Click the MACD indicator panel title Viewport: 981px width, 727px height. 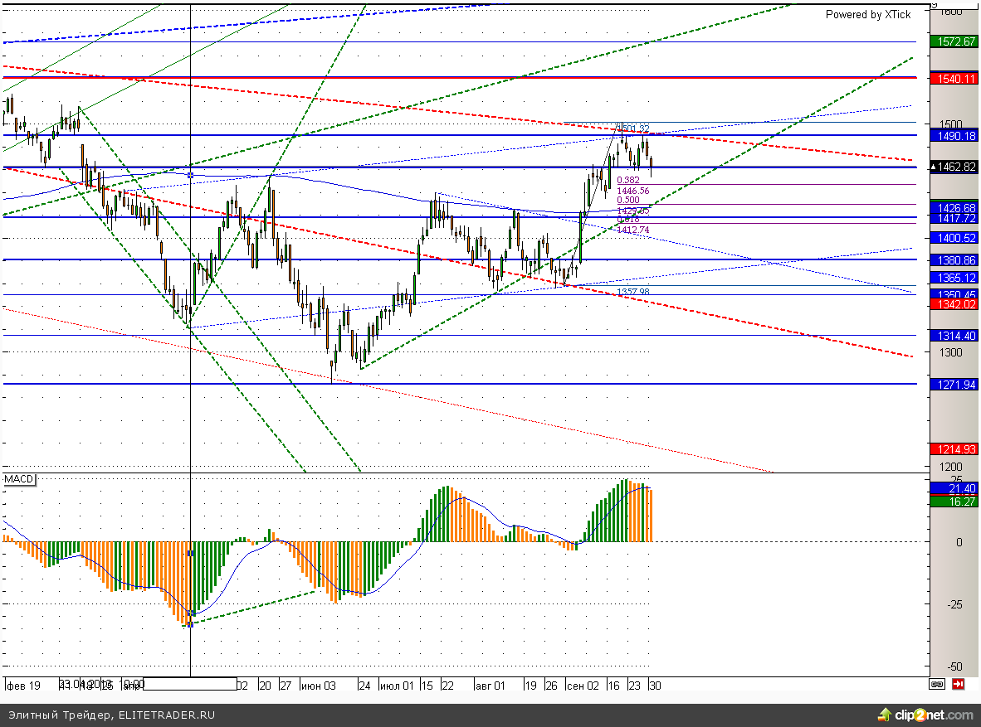coord(18,480)
